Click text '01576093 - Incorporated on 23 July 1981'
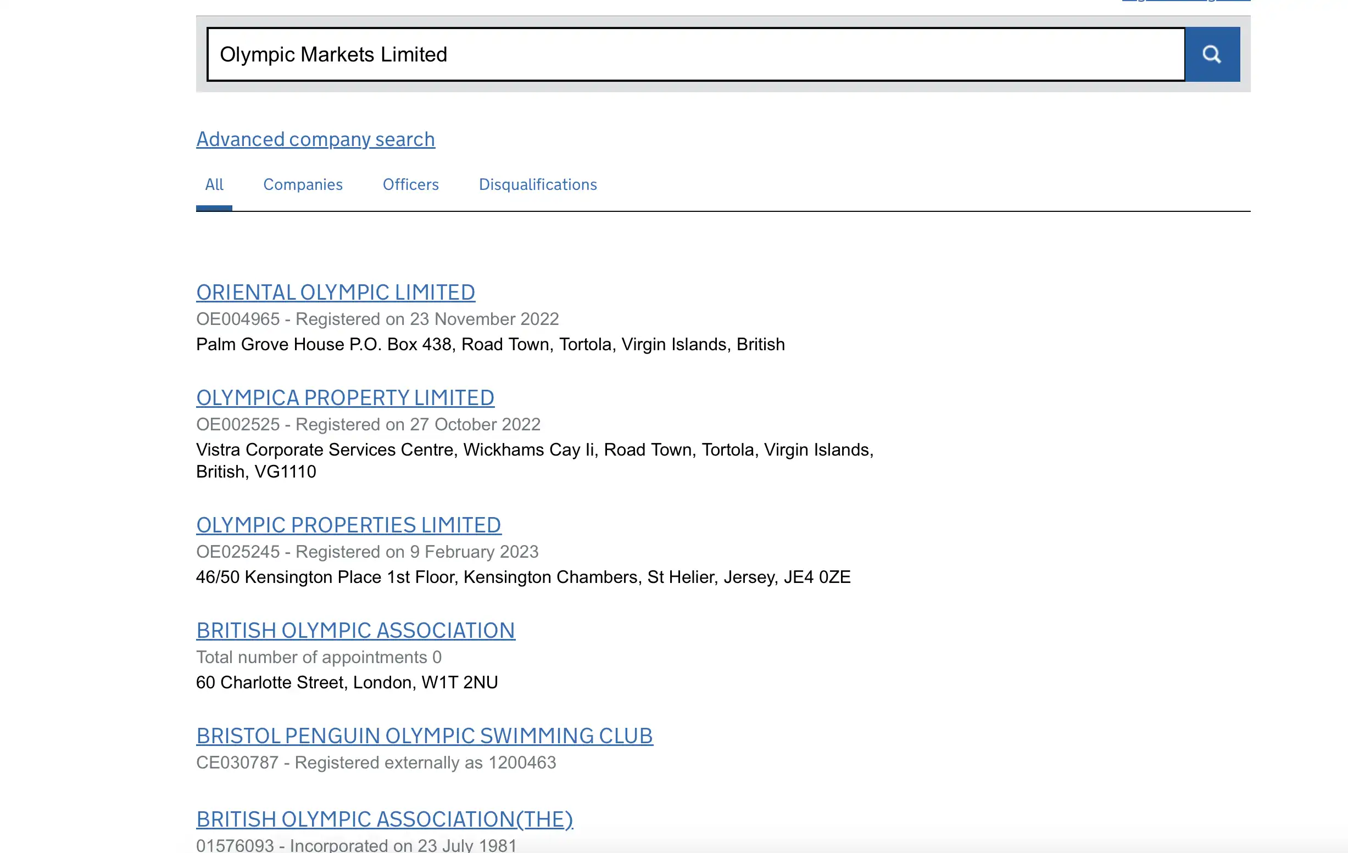 356,845
